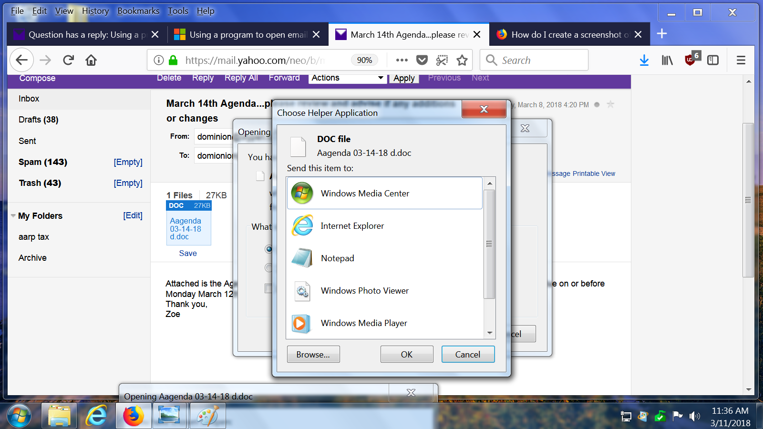763x429 pixels.
Task: Bookmark this page with the star
Action: pyautogui.click(x=462, y=60)
